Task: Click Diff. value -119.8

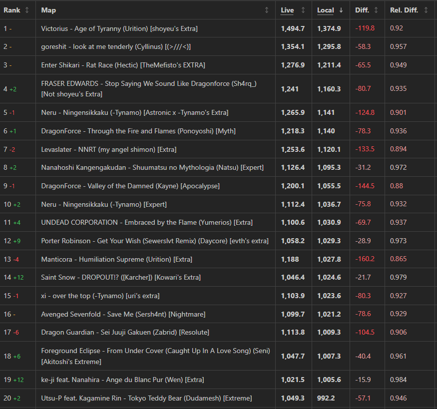Action: pos(365,28)
